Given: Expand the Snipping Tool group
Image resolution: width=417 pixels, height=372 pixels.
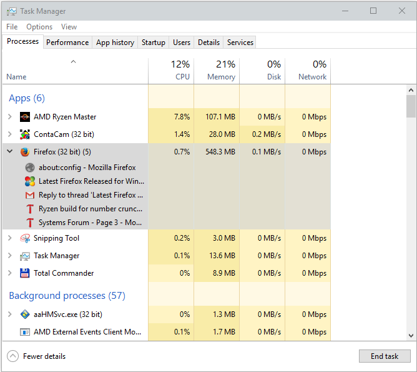Looking at the screenshot, I should point(10,238).
